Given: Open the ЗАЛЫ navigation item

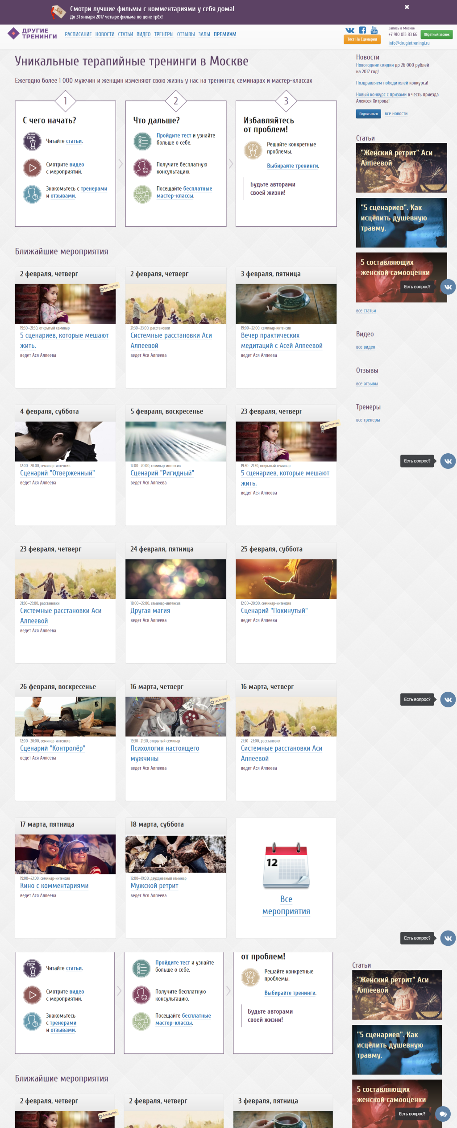Looking at the screenshot, I should tap(204, 34).
